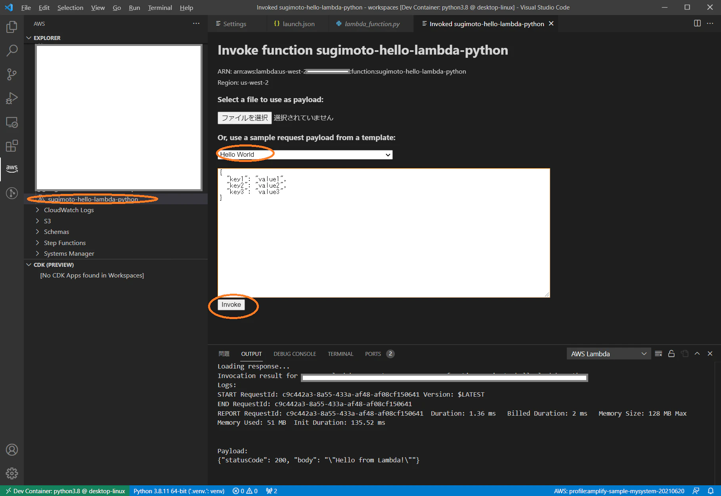Open the Search view in activity bar
The height and width of the screenshot is (496, 721).
click(12, 51)
